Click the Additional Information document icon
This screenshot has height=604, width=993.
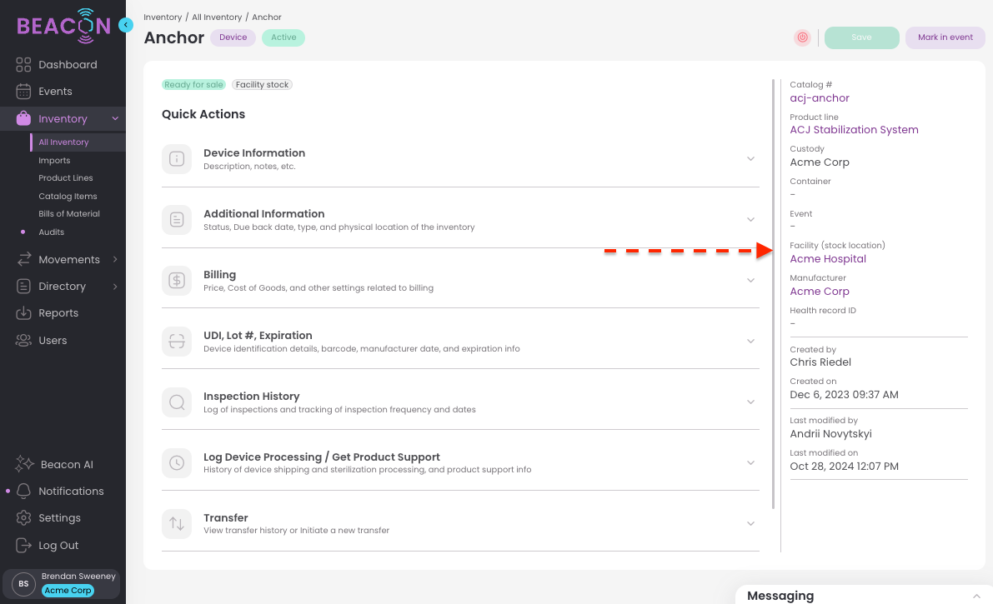[x=177, y=220]
